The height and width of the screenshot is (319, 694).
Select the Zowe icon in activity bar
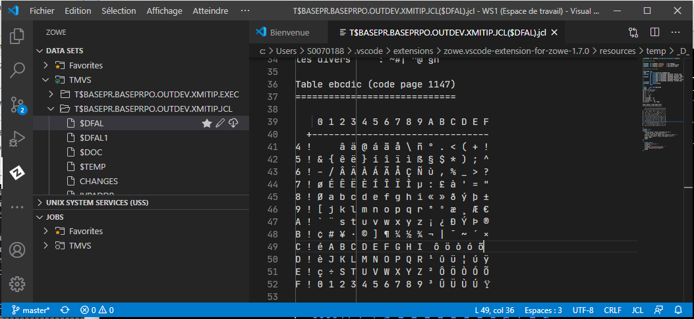click(x=16, y=174)
